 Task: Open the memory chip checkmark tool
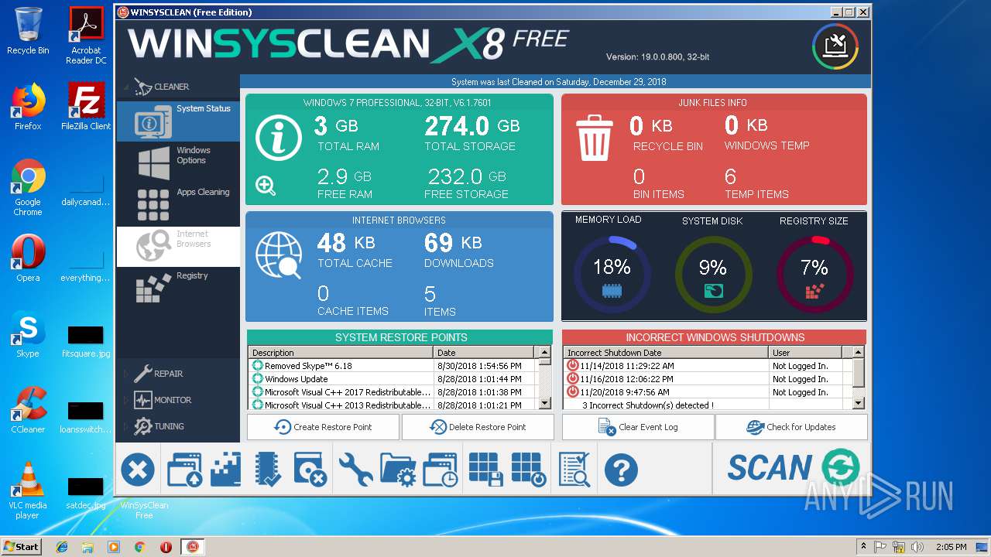269,470
